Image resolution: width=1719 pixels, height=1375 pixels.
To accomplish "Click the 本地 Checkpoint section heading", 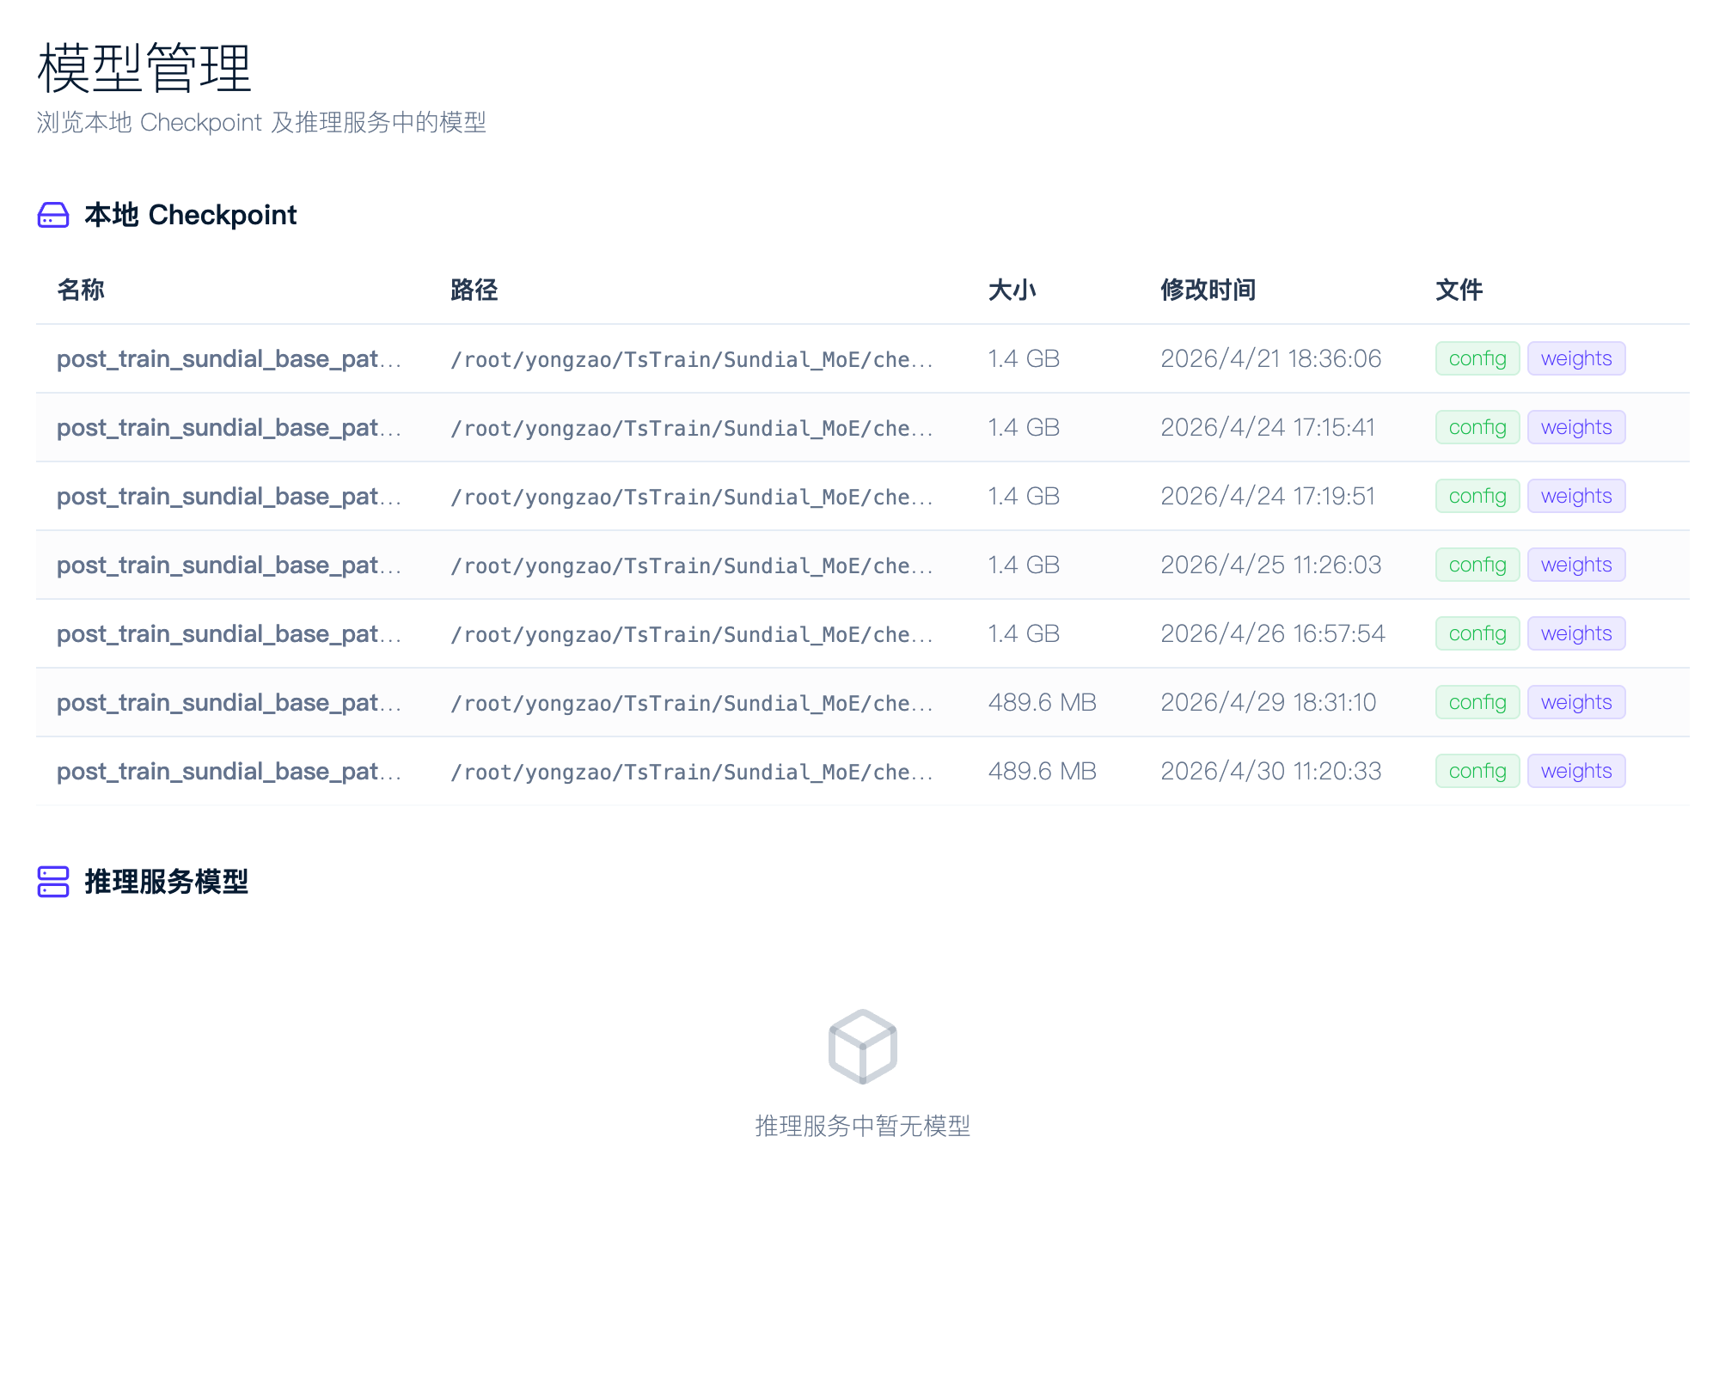I will coord(191,215).
